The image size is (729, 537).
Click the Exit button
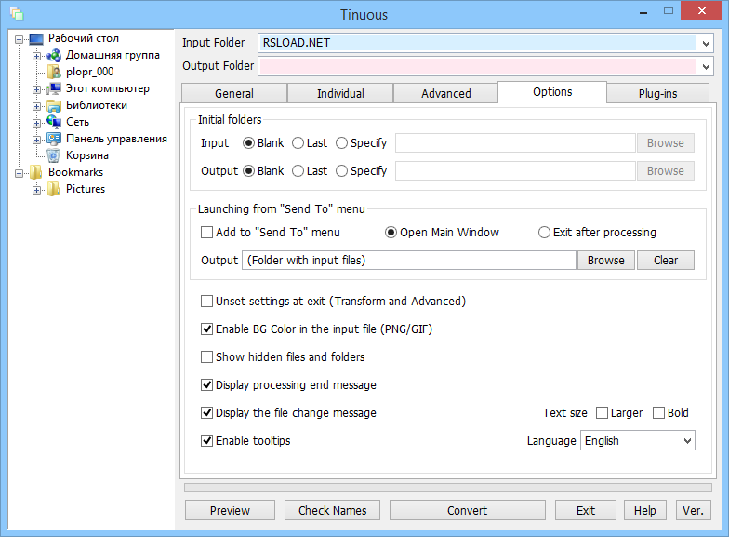[586, 510]
